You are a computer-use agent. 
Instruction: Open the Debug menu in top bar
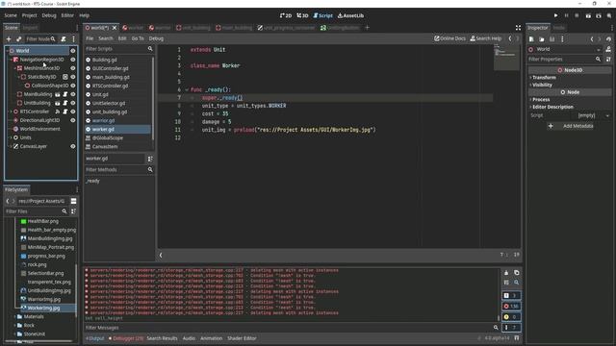click(x=49, y=15)
